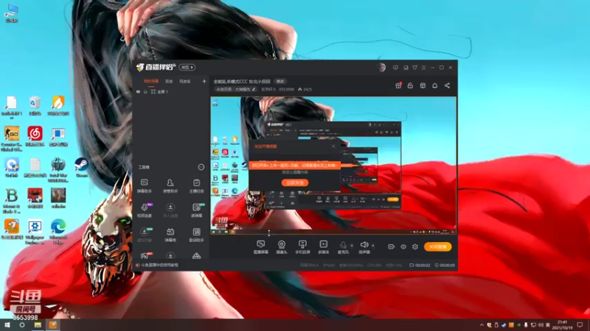Click the 00:00:02 recording timer
Viewport: 590px width, 331px height.
(420, 265)
